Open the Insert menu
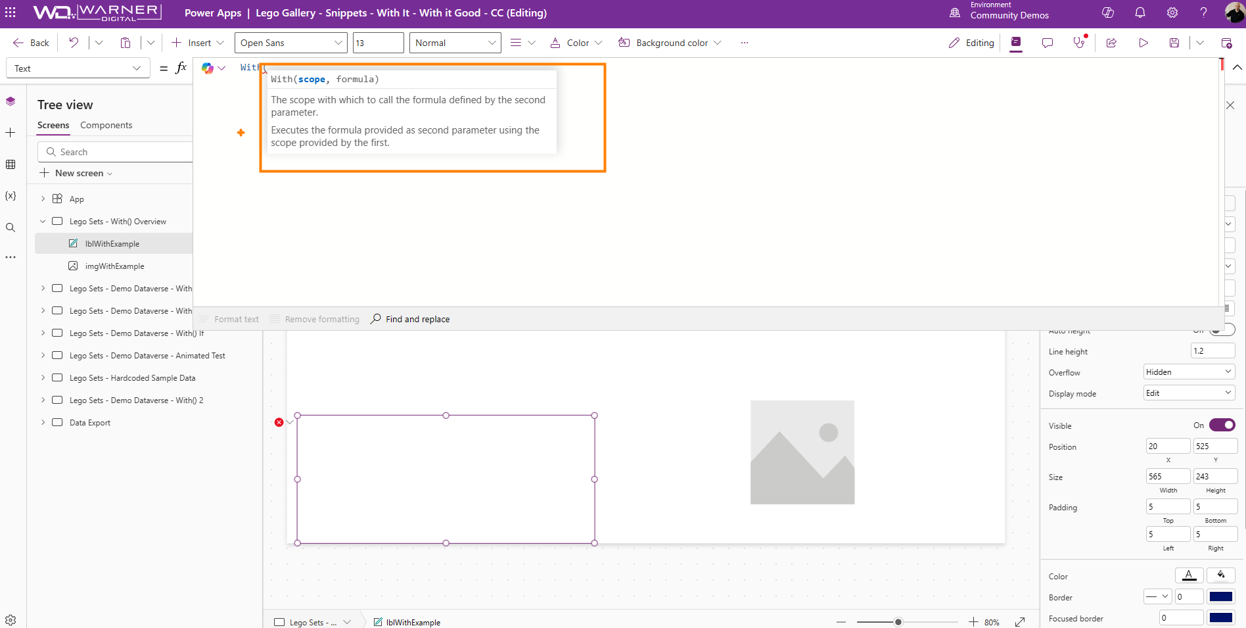Viewport: 1246px width, 628px height. click(197, 43)
